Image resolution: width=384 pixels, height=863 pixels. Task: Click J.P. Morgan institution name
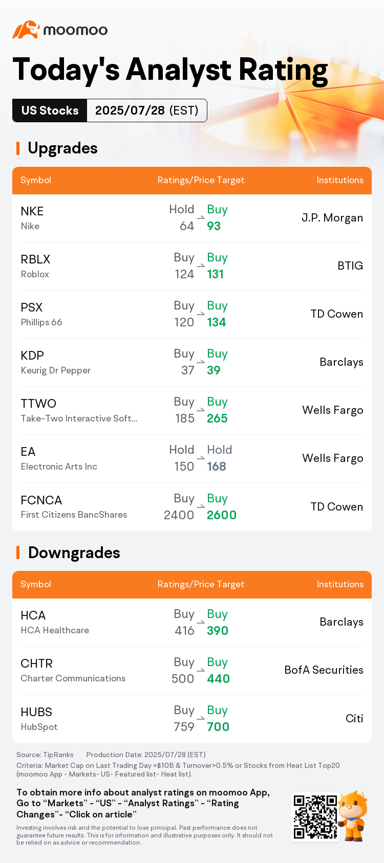tap(332, 218)
